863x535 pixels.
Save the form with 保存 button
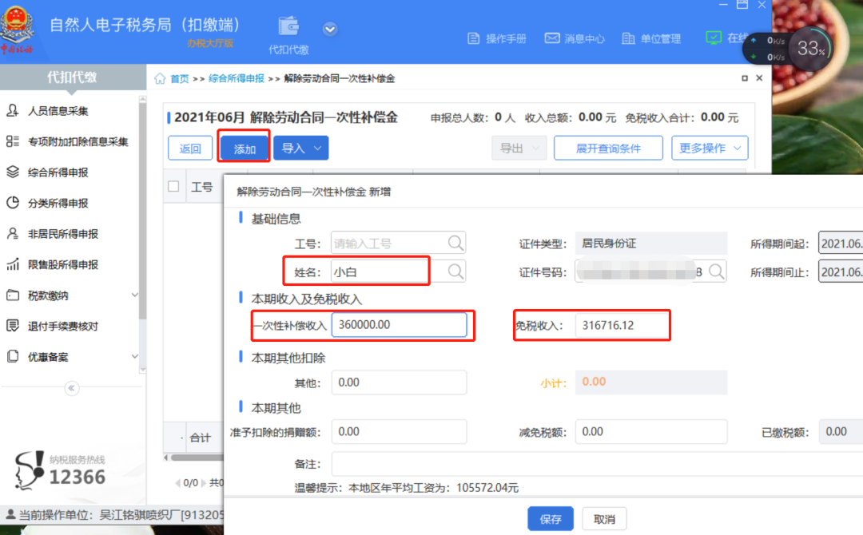(551, 518)
